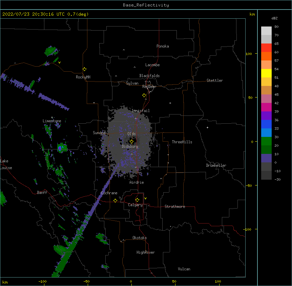
Task: Click the RedDeer city label
Action: (149, 87)
